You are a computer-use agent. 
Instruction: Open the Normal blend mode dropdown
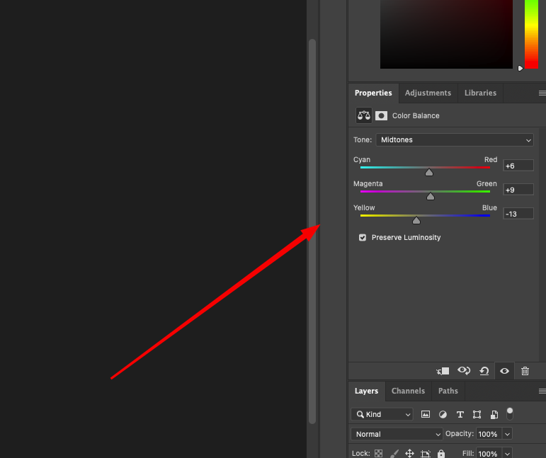[x=397, y=435]
